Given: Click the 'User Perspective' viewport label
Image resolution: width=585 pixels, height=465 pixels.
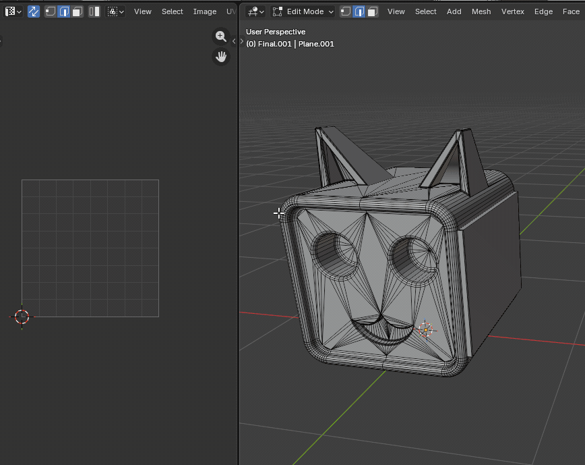Looking at the screenshot, I should pos(276,32).
